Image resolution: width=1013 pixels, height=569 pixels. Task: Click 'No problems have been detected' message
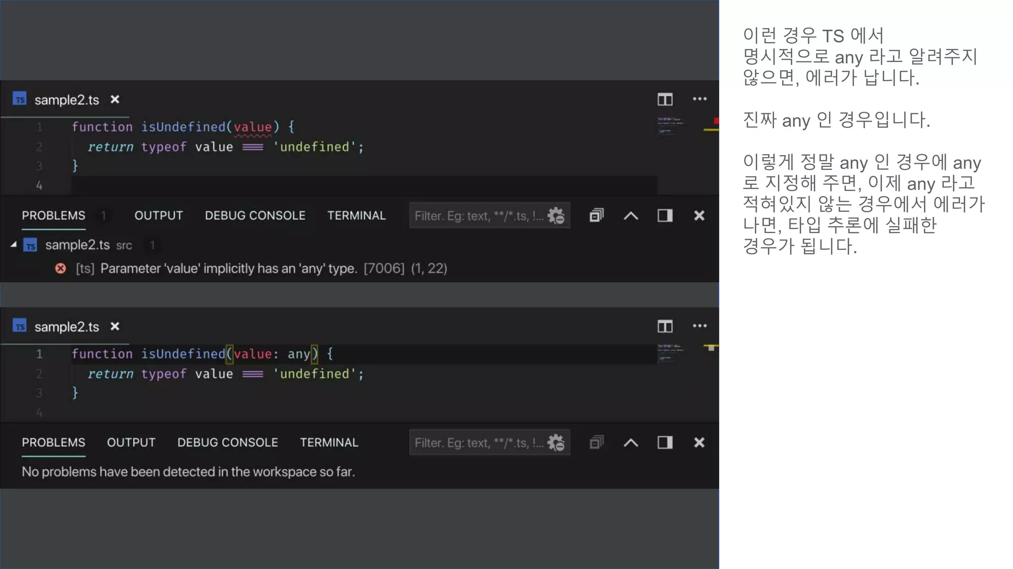tap(188, 472)
